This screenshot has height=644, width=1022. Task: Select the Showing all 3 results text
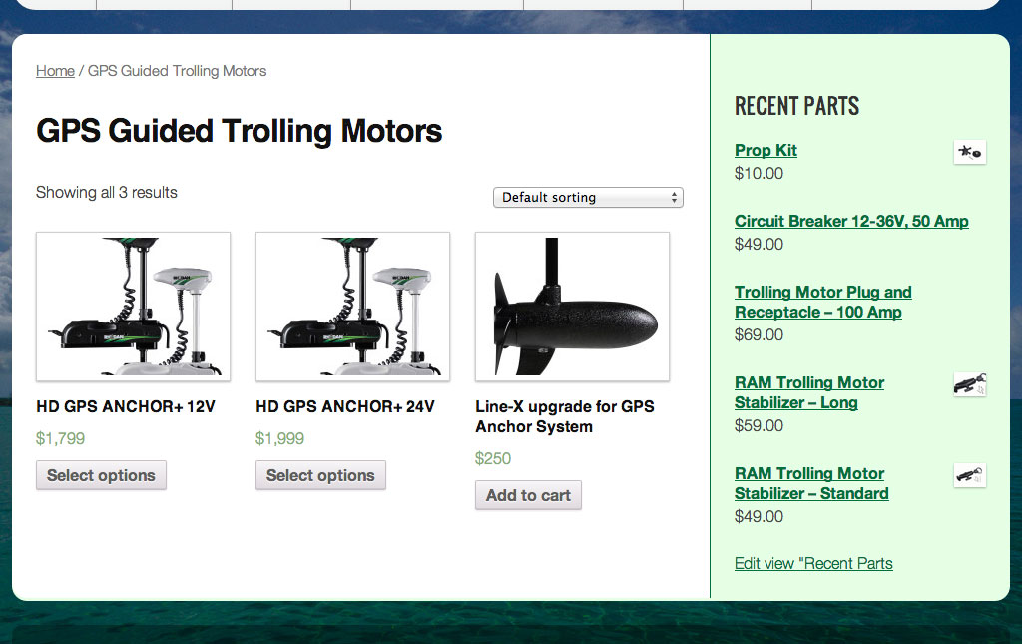coord(106,193)
